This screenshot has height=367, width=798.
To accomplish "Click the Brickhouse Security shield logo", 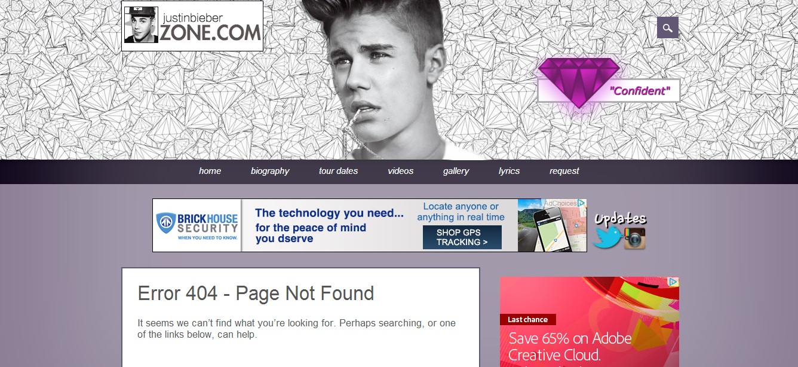I will click(x=165, y=223).
